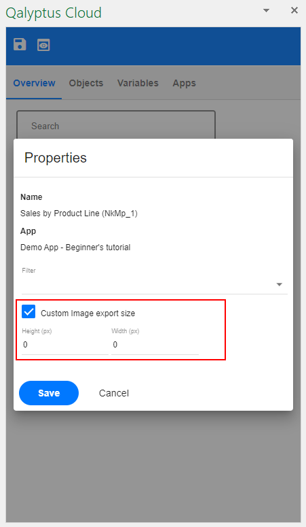The width and height of the screenshot is (306, 527).
Task: Switch to the Objects tab
Action: point(86,83)
